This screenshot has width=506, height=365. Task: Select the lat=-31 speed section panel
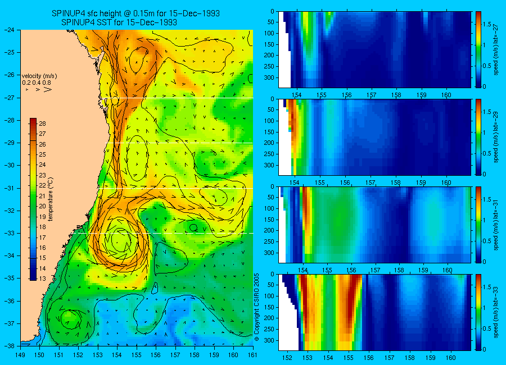[x=374, y=225]
